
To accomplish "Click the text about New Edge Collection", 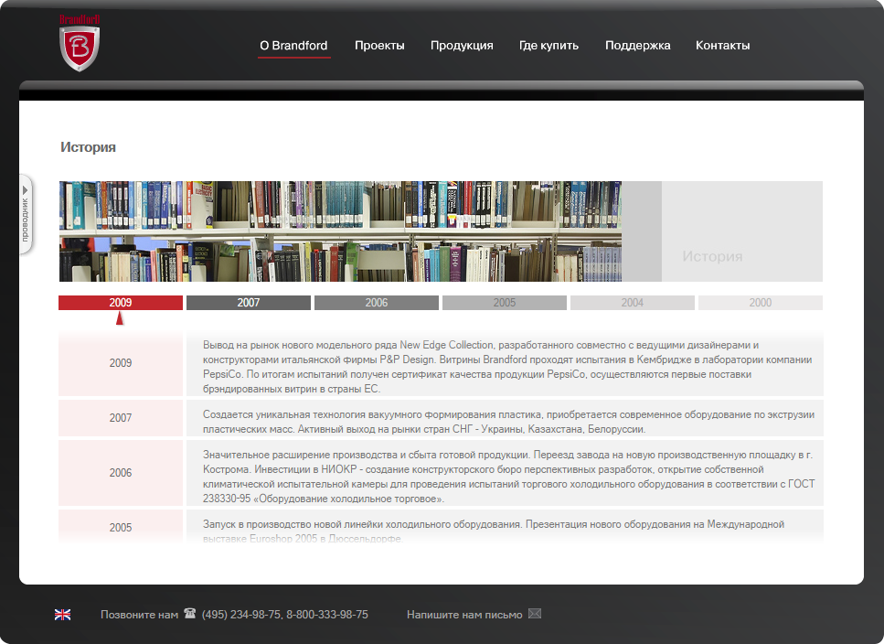I will point(507,367).
